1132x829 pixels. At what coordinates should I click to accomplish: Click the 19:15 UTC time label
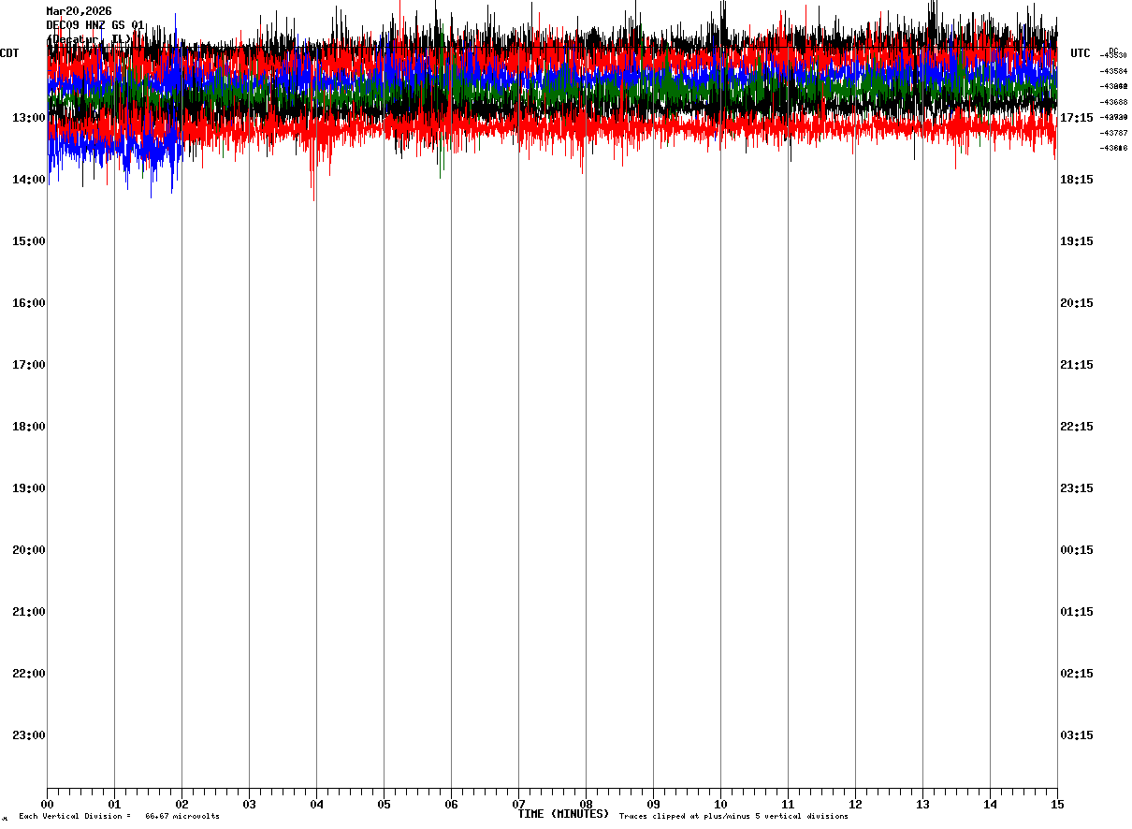1077,241
